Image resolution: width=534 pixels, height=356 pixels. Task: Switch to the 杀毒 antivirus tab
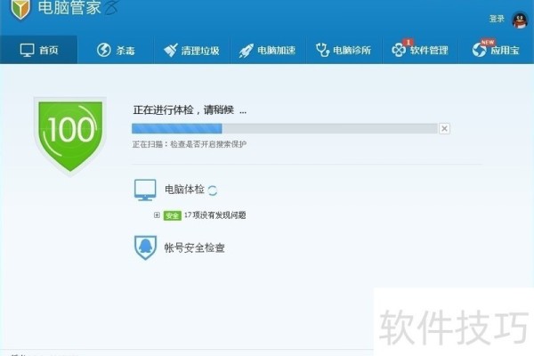[116, 50]
